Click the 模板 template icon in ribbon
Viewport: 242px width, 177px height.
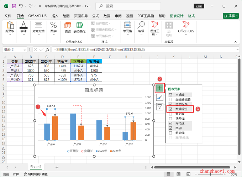click(x=67, y=27)
